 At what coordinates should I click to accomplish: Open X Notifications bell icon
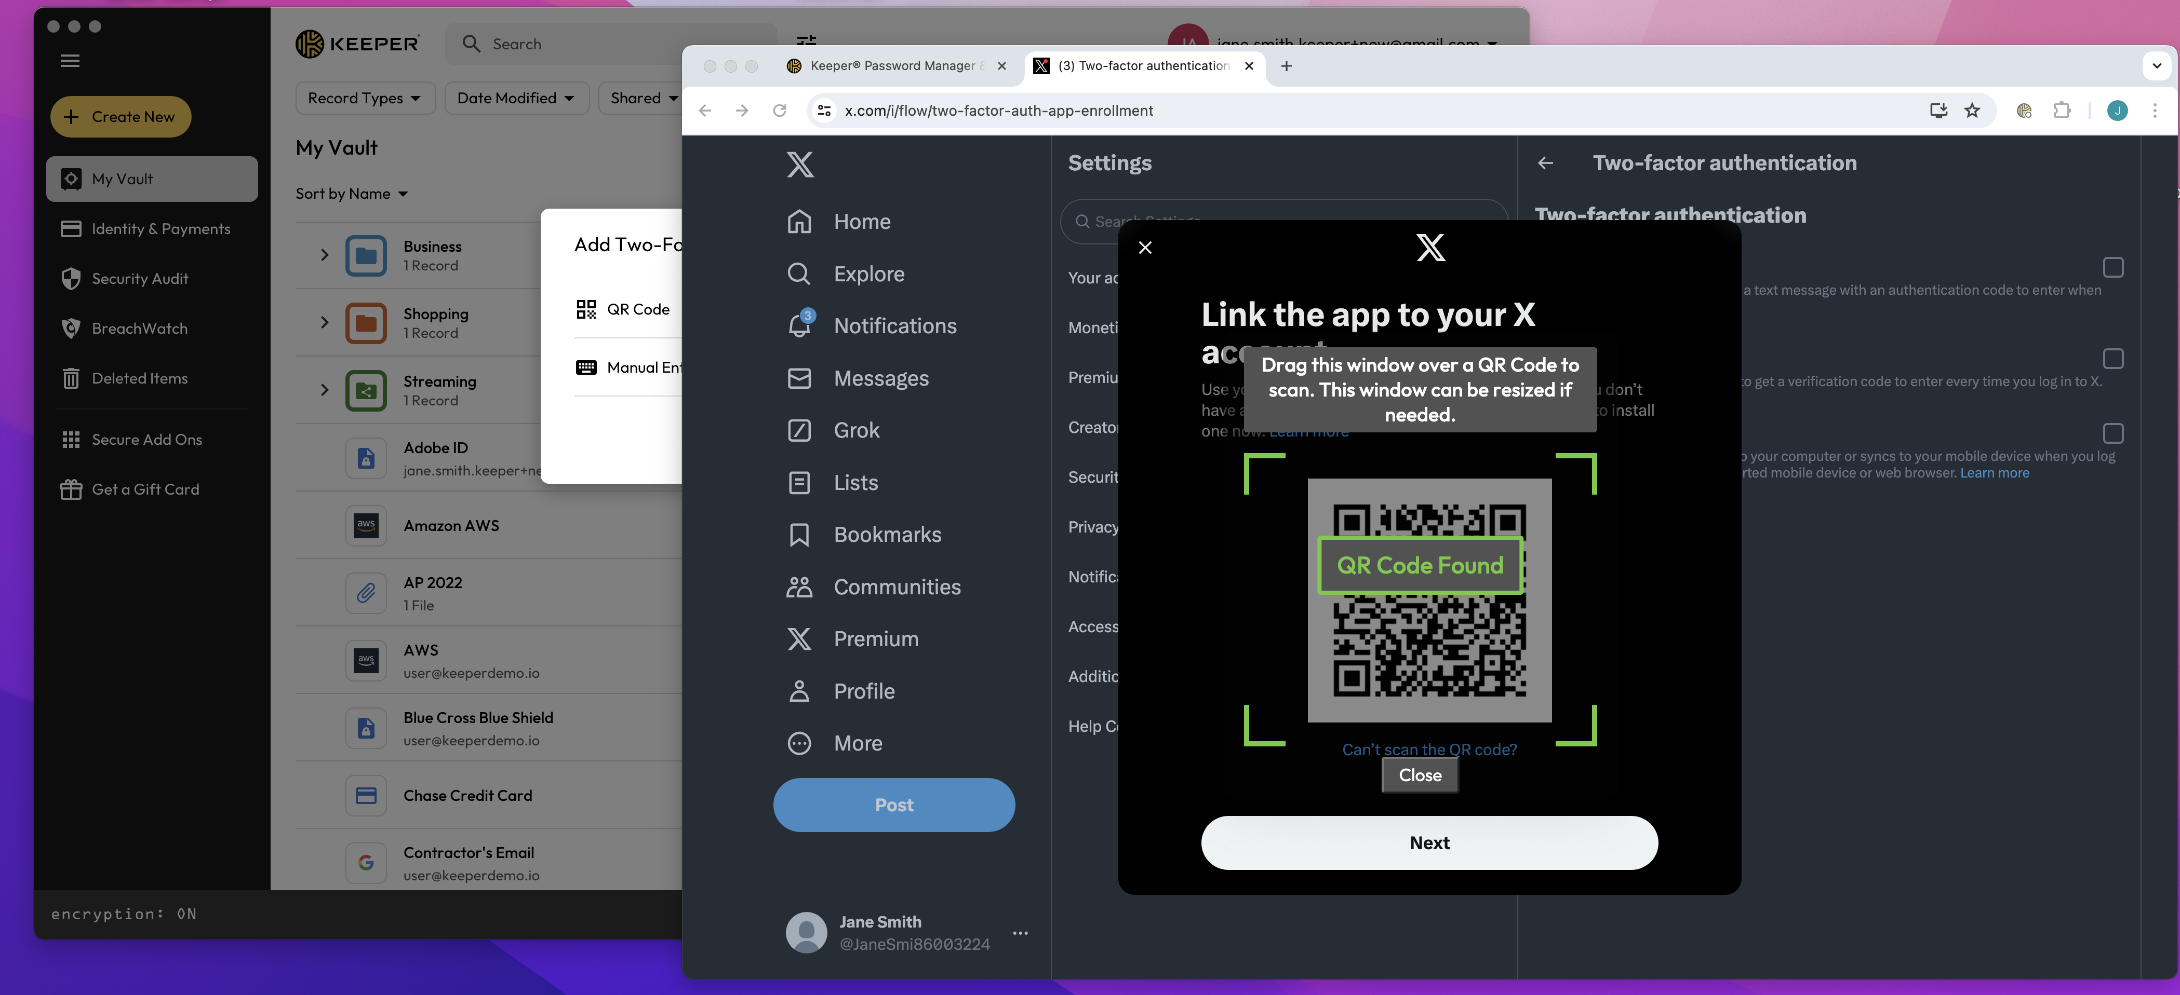click(x=799, y=326)
